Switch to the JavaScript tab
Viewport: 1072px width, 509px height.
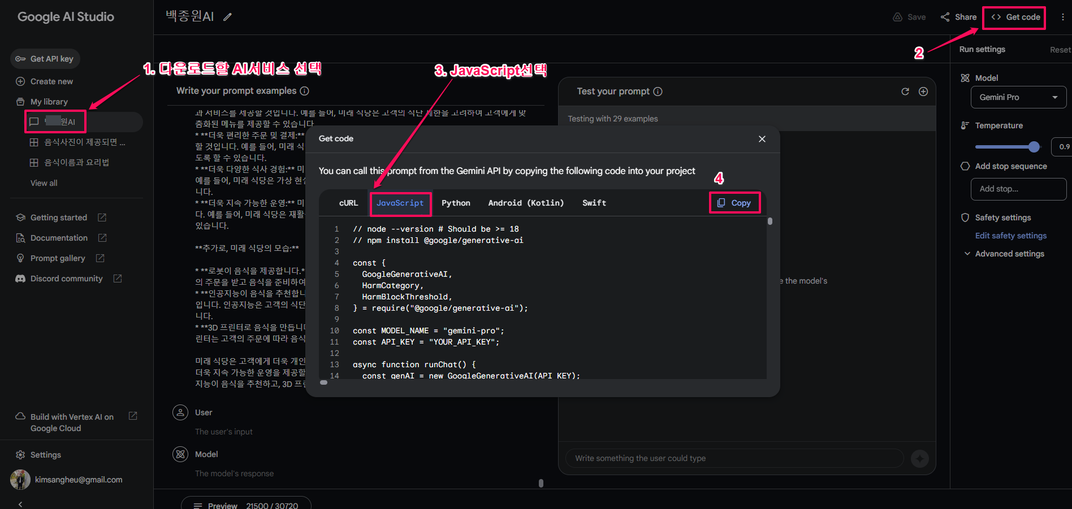[400, 203]
